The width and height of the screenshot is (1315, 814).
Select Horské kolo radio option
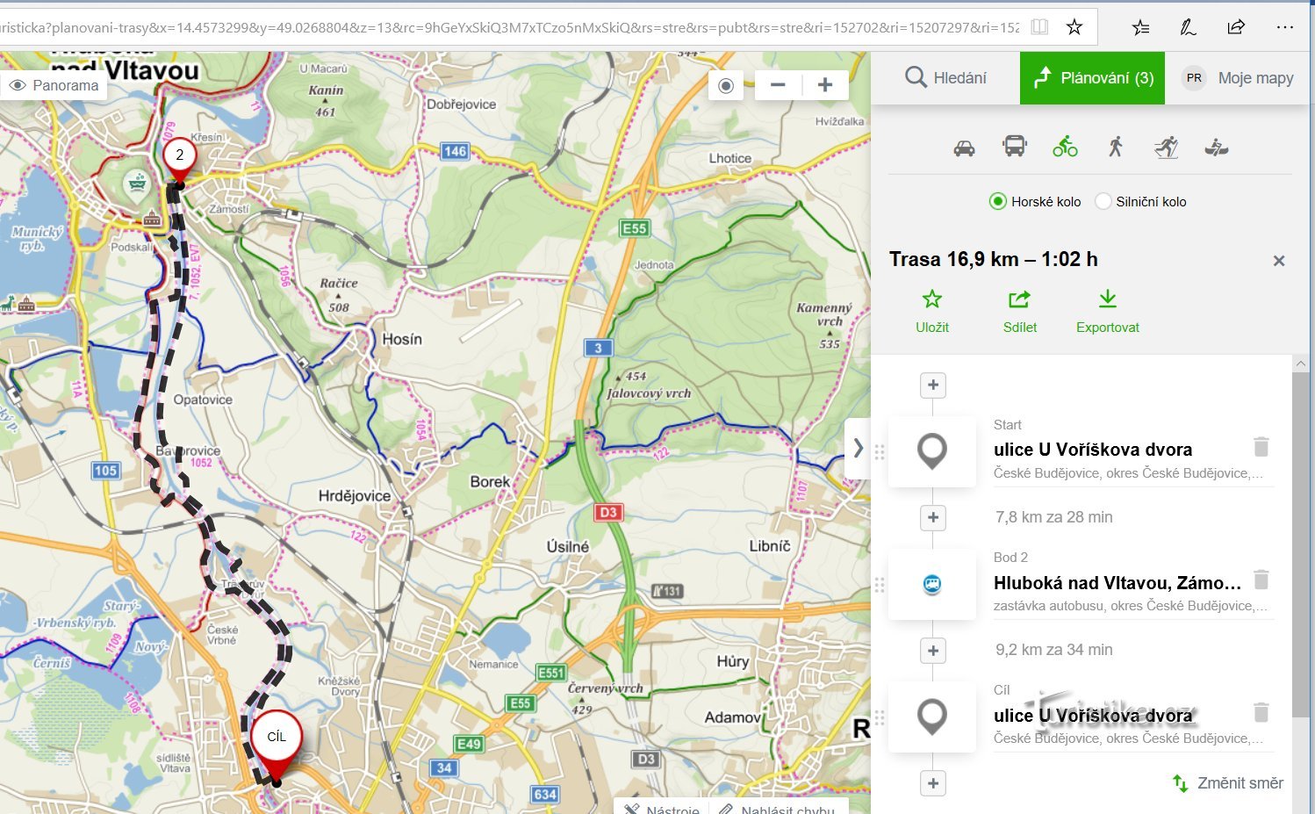(997, 201)
